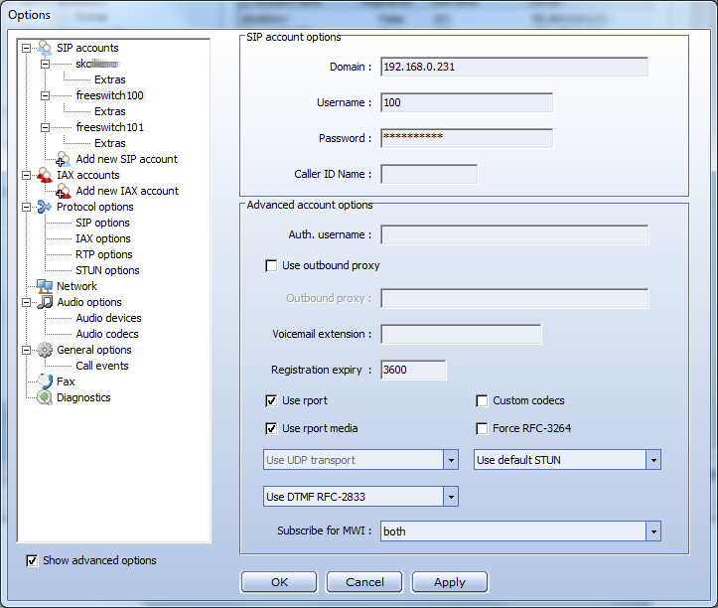The height and width of the screenshot is (608, 718).
Task: Click the Fax icon
Action: (45, 381)
